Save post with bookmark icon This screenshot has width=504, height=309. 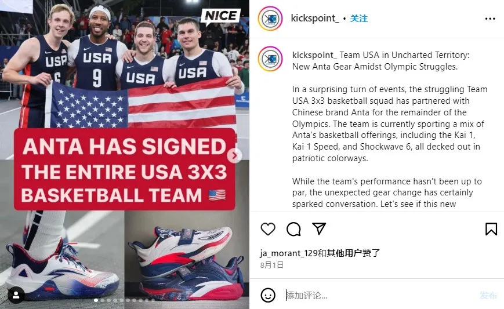[491, 229]
